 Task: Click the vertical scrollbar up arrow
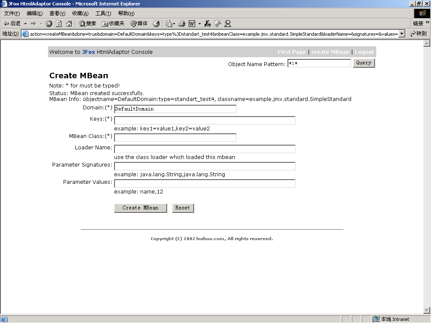(x=427, y=43)
